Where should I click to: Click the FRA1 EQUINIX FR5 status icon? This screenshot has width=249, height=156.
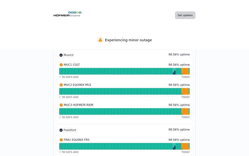(x=61, y=140)
